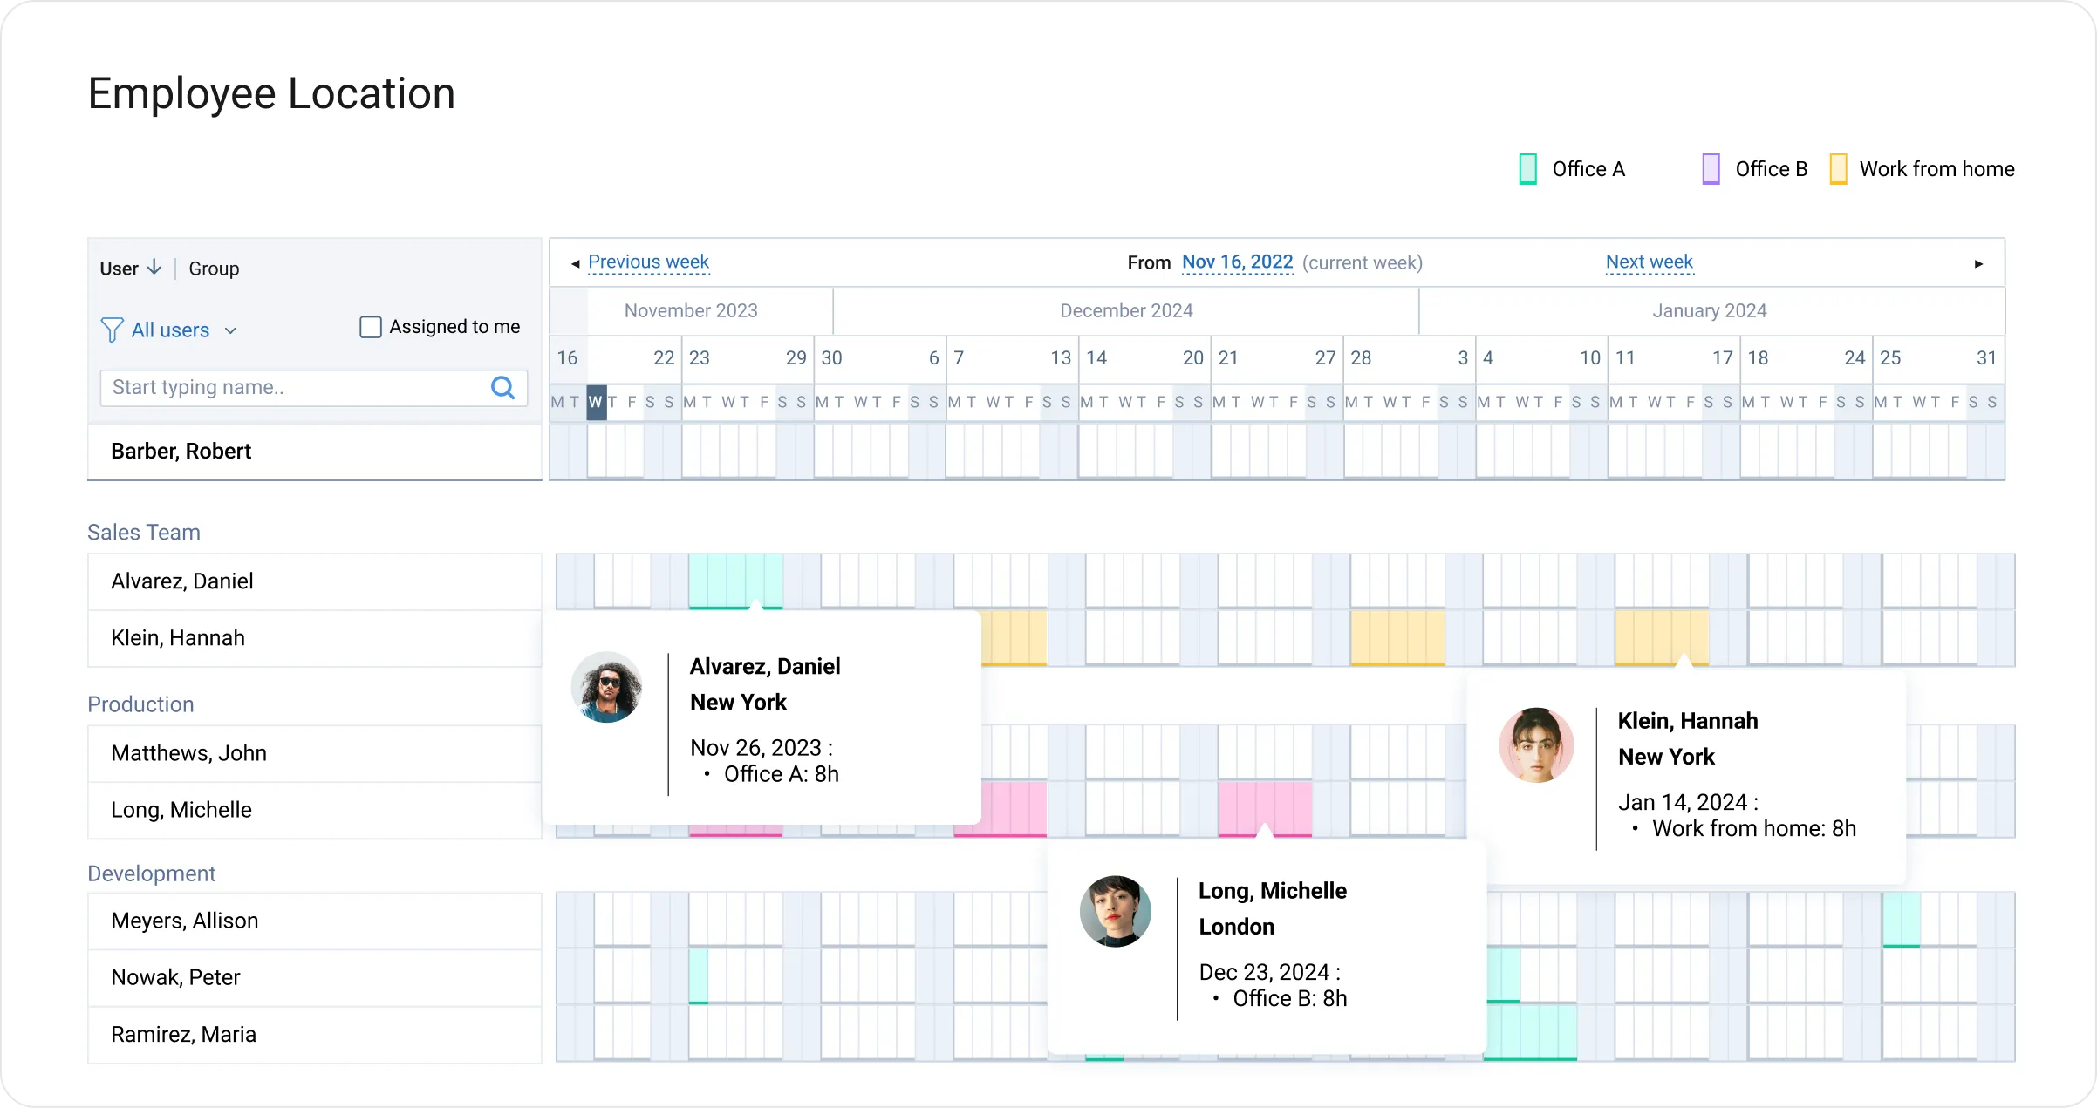Click the Office A color legend indicator
This screenshot has height=1108, width=2097.
point(1524,169)
